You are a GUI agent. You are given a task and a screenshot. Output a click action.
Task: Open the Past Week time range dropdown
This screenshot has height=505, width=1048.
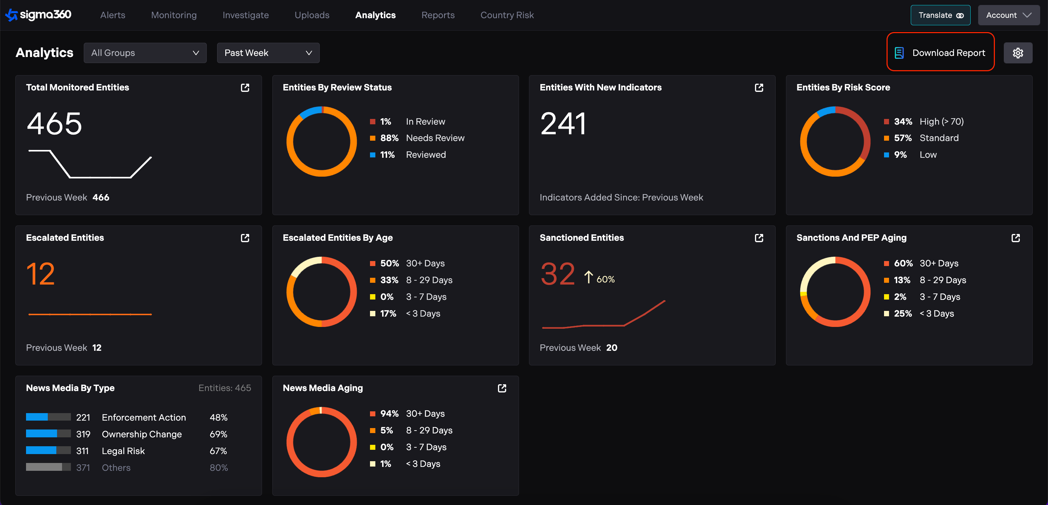[268, 53]
